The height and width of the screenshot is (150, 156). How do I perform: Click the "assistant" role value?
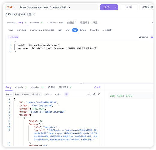50,127
